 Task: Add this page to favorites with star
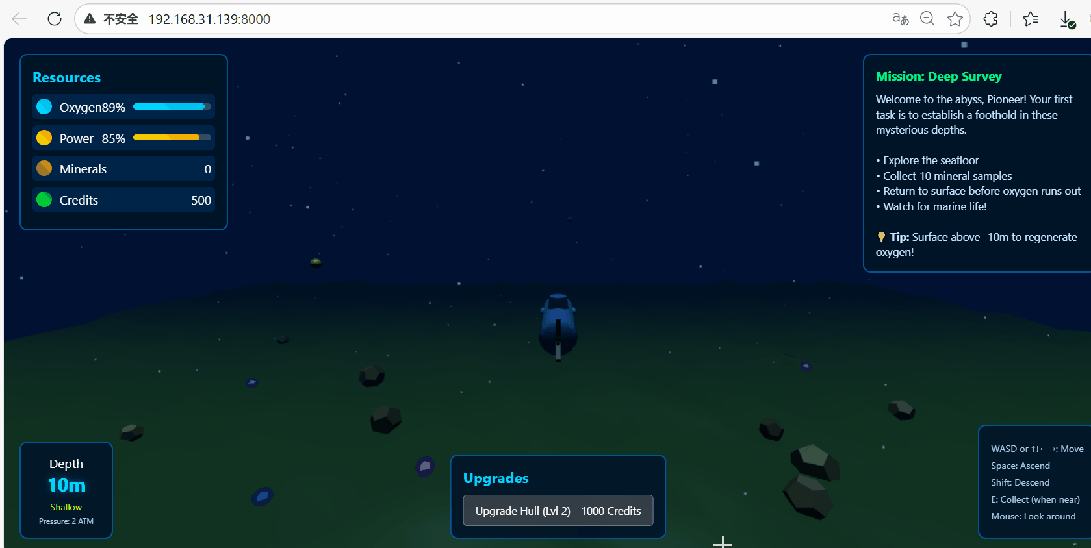[955, 19]
